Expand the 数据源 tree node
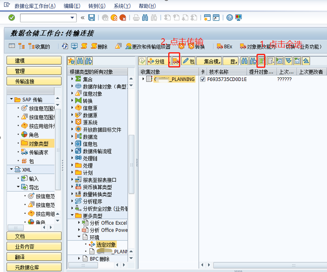Viewport: 327px width, 272px height. coord(72,115)
